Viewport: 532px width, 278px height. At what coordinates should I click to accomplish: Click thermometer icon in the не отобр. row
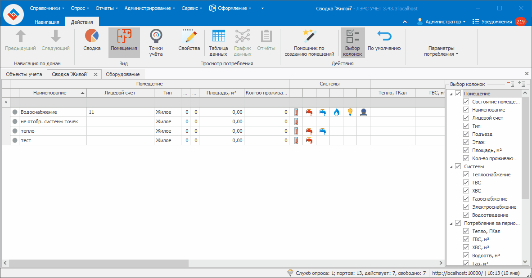[296, 121]
